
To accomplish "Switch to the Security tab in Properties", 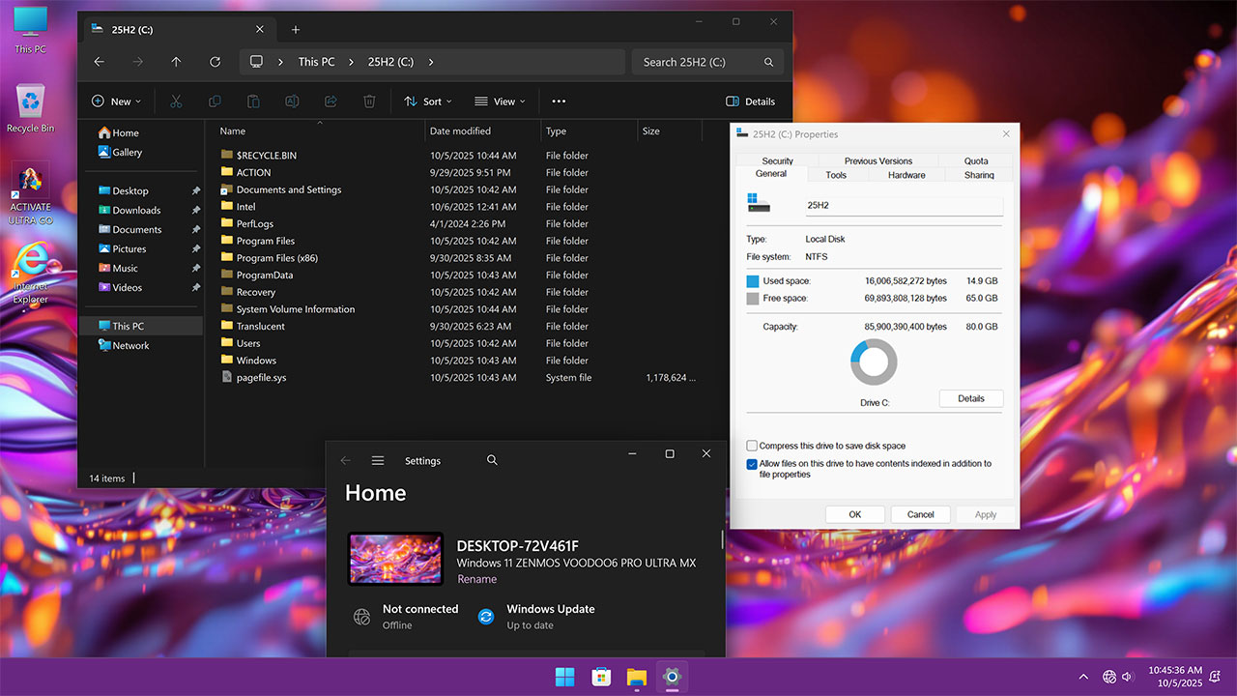I will coord(777,161).
